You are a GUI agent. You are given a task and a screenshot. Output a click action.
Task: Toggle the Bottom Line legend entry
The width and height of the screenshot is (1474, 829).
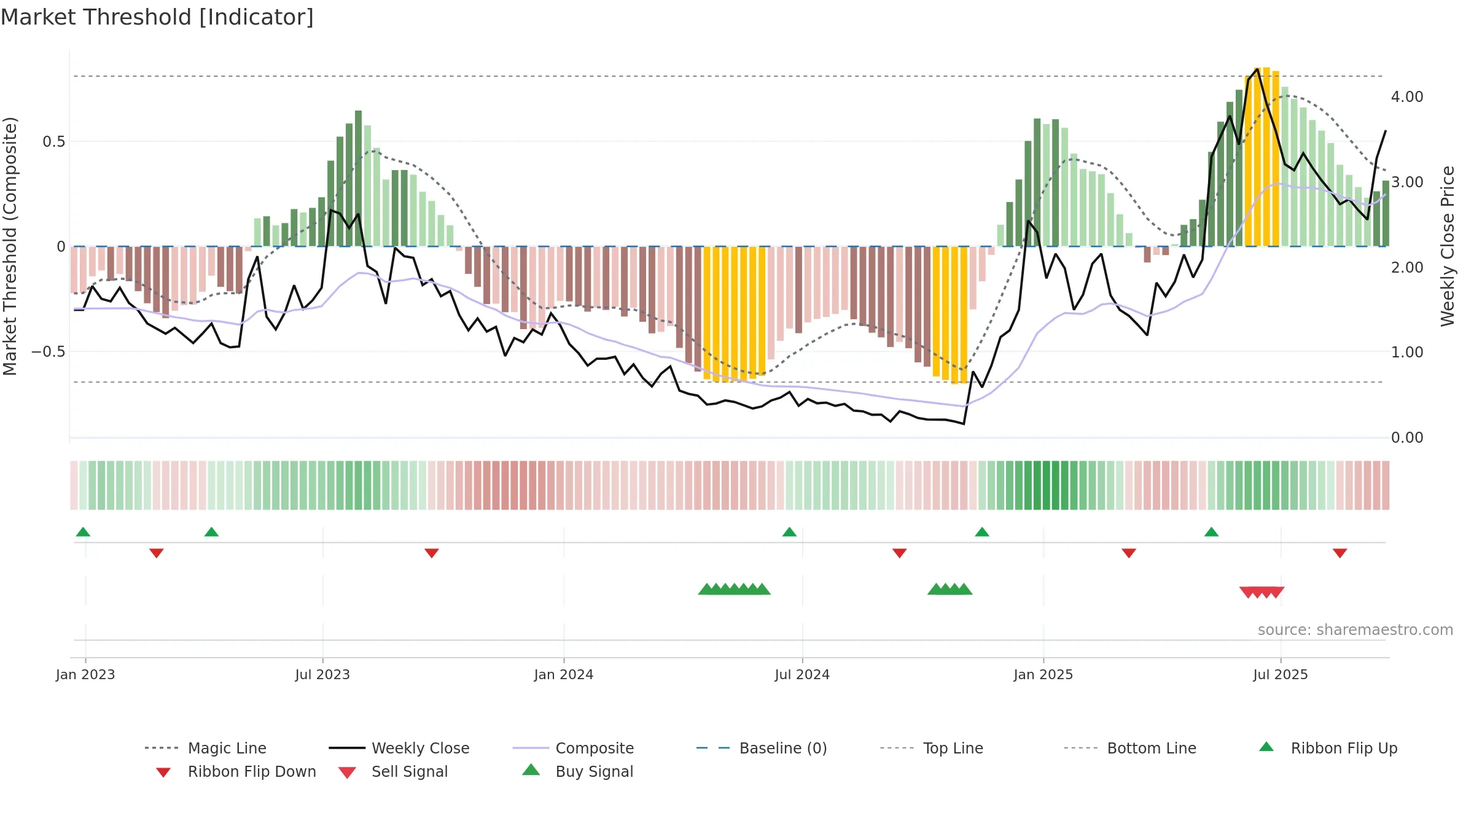(1130, 748)
